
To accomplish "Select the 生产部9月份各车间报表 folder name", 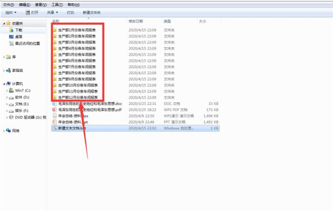I will [77, 79].
